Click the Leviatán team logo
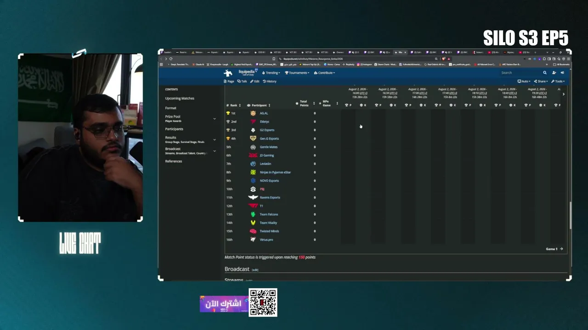 [253, 164]
